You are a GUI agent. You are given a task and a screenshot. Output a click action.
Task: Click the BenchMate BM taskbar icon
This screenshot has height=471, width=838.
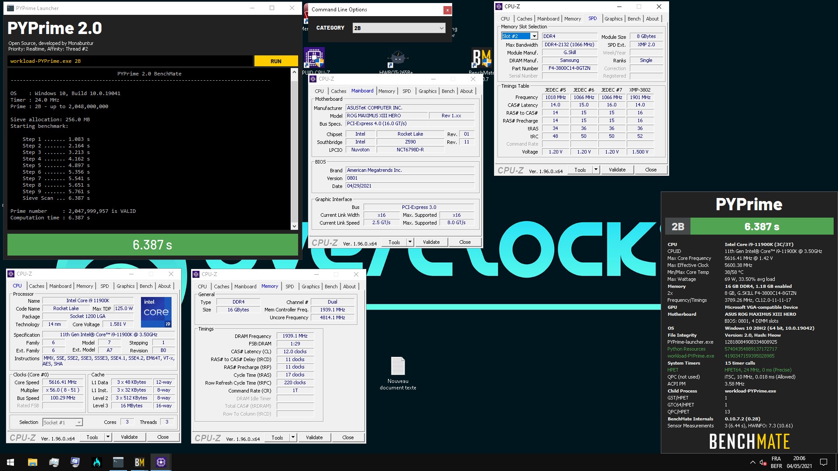tap(140, 462)
